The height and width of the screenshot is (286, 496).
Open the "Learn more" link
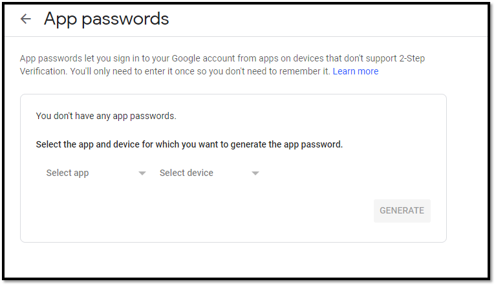pyautogui.click(x=355, y=71)
